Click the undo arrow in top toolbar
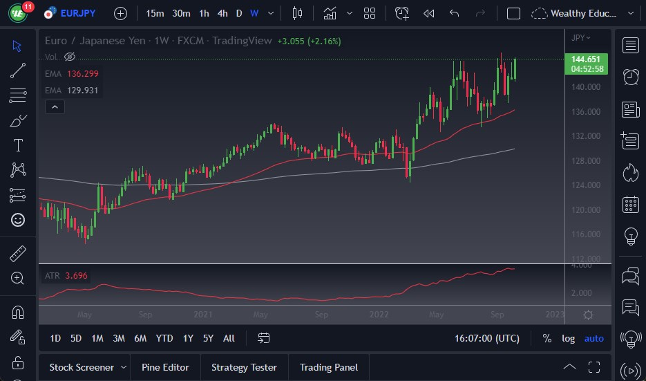 (x=454, y=13)
